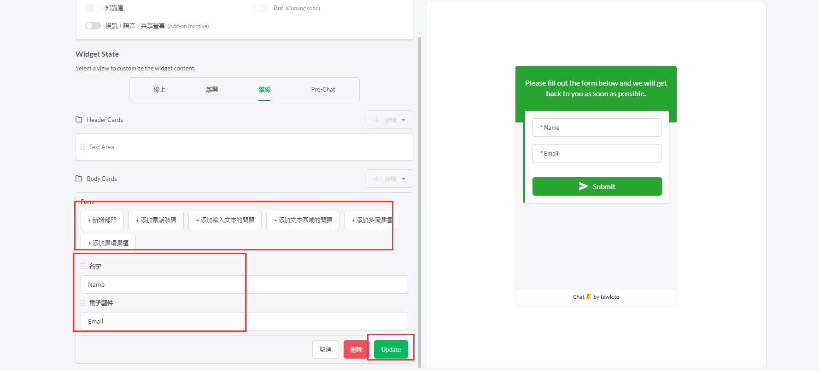The image size is (819, 371).
Task: Click the vertical scrollbar of the settings panel
Action: coord(419,203)
